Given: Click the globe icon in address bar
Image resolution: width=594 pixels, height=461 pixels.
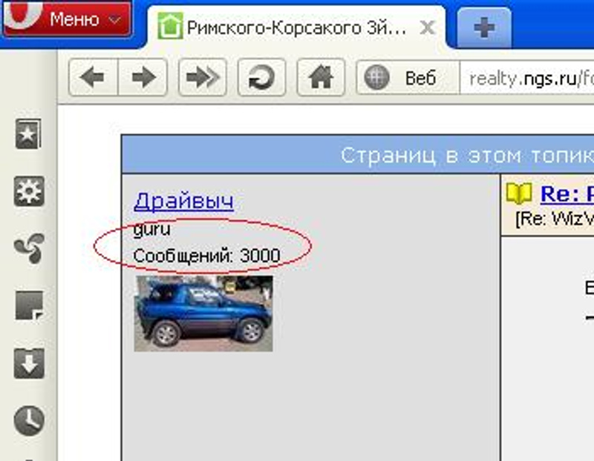Looking at the screenshot, I should pos(376,78).
